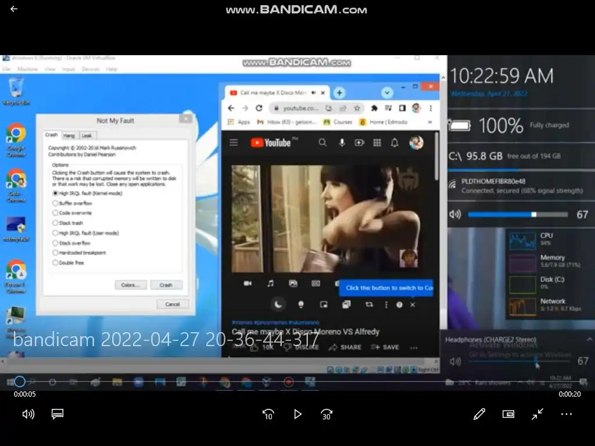Open the YouTube account avatar
The image size is (595, 446).
pyautogui.click(x=416, y=143)
